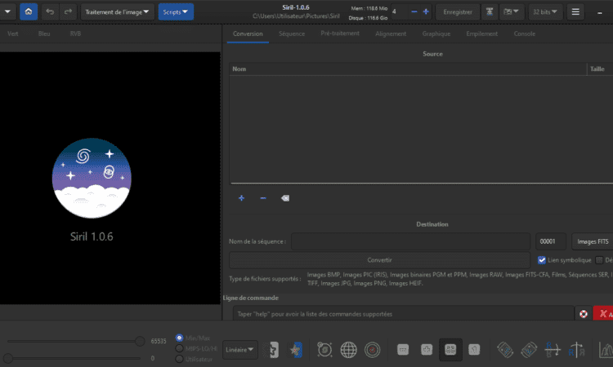
Task: Activate the photometry target icon
Action: tap(372, 350)
